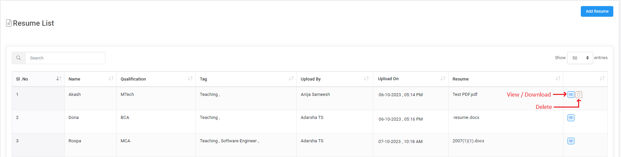Click the view icon for Akash's resume
The image size is (621, 157).
[571, 95]
